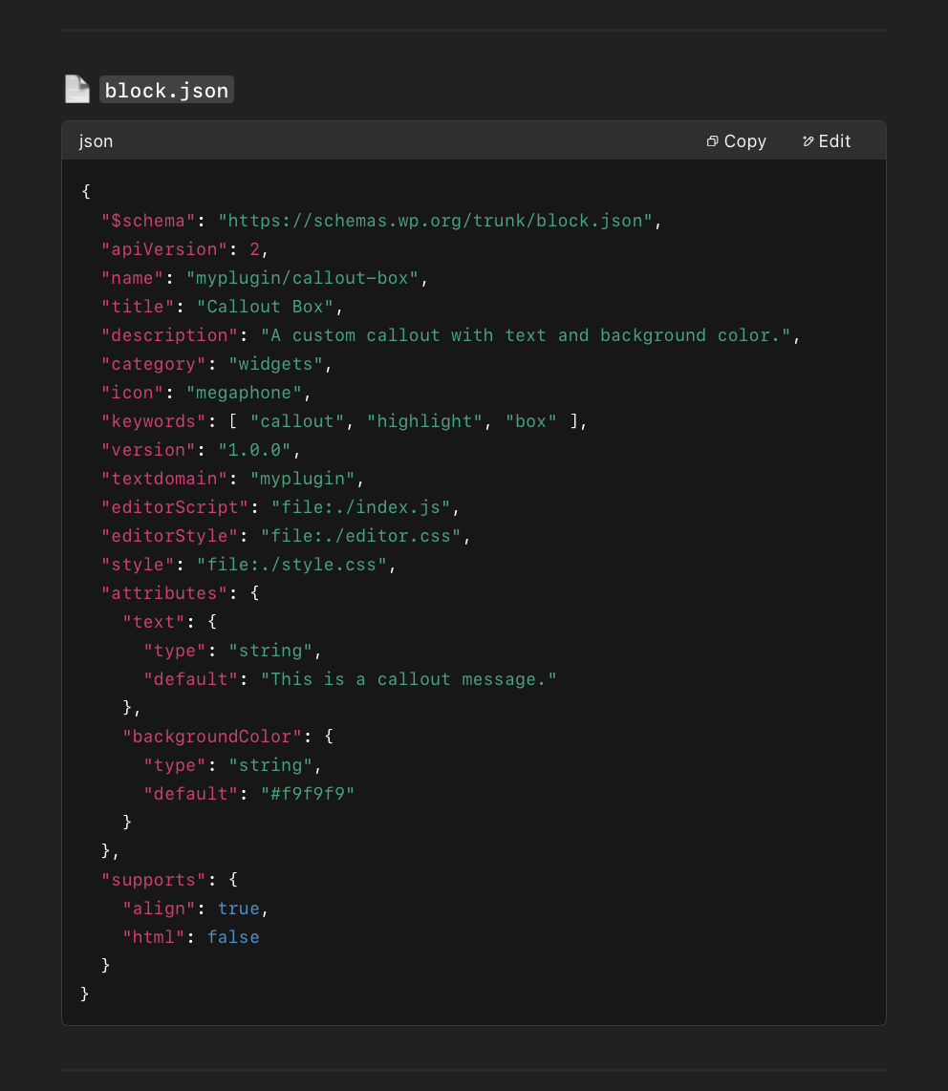Click the "file:./index.js" value
The image size is (948, 1091).
tap(360, 506)
